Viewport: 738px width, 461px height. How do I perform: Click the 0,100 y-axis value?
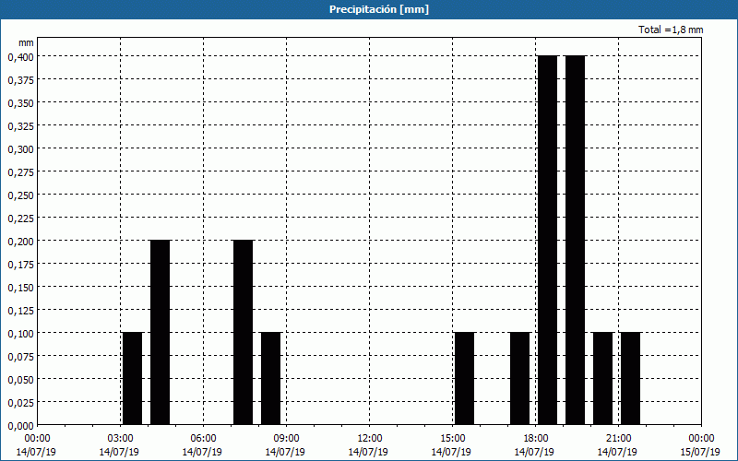(20, 334)
